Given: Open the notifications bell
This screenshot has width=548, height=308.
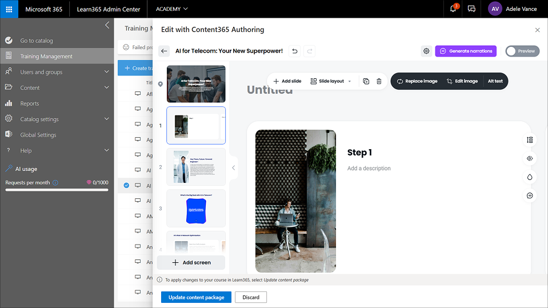Looking at the screenshot, I should tap(453, 9).
